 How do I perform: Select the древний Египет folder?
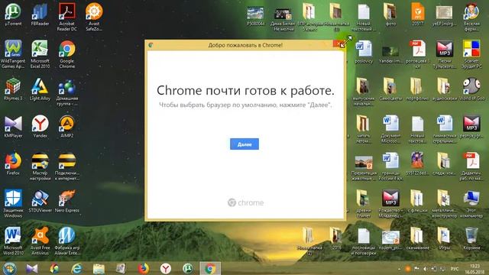tap(364, 204)
